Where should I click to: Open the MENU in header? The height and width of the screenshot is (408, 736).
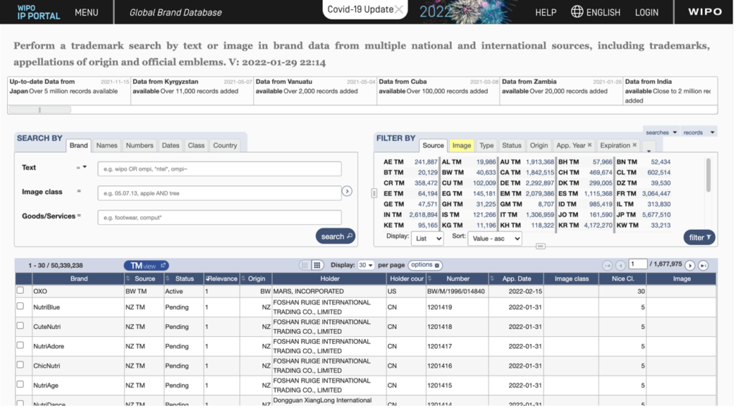(86, 12)
